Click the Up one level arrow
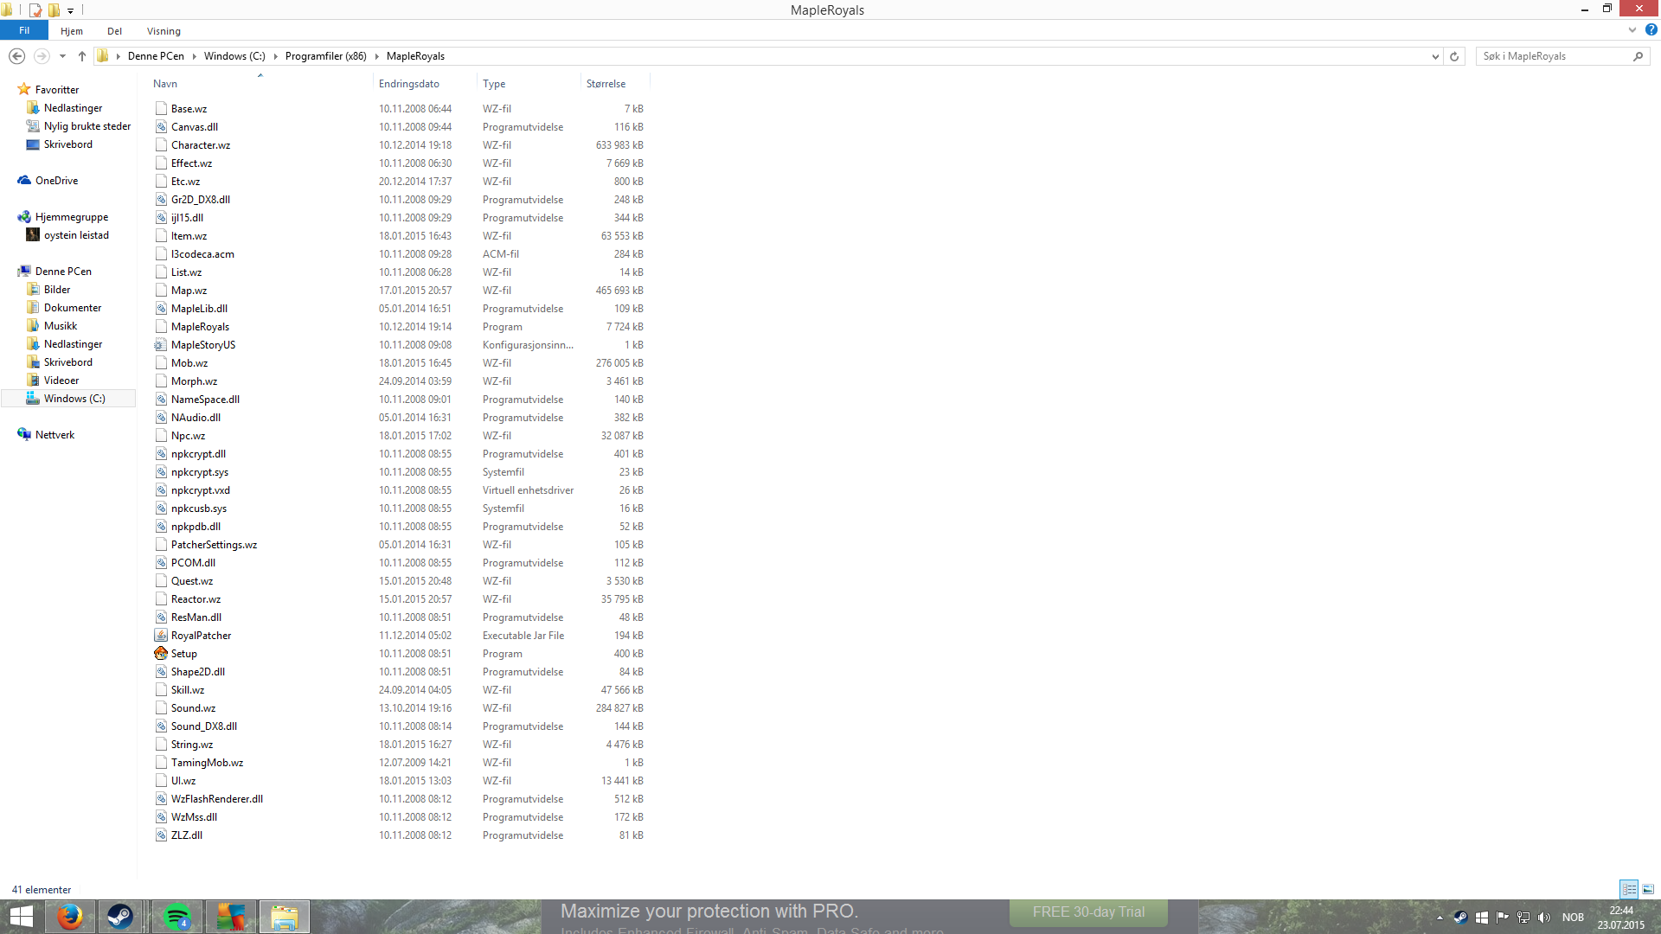 (82, 56)
